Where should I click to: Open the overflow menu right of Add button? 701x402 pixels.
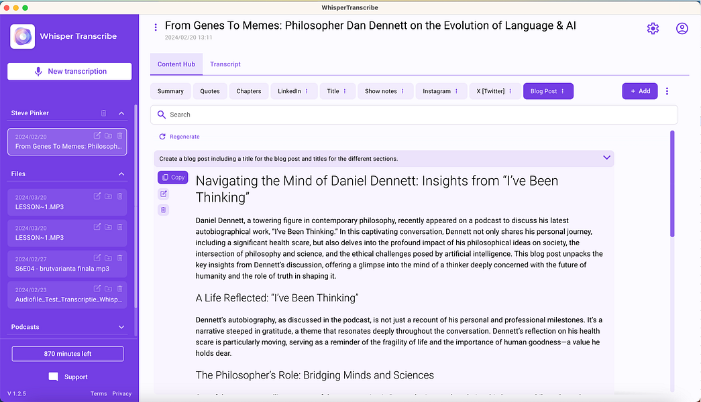coord(667,91)
